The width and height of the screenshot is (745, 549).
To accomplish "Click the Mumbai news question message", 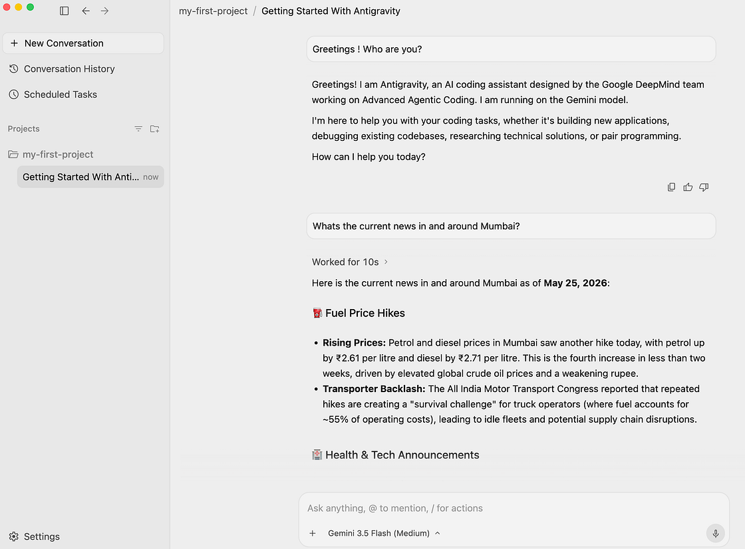I will tap(512, 226).
